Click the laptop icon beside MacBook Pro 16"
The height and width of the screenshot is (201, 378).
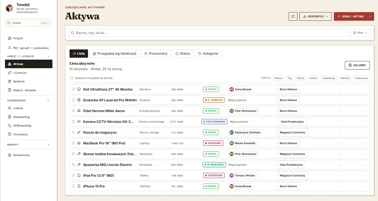tap(79, 143)
